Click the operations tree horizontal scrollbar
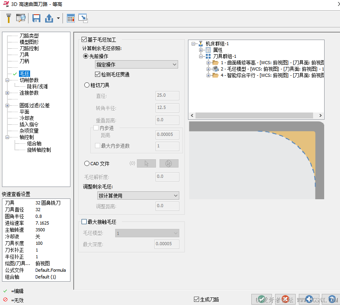The width and height of the screenshot is (340, 305). [x=254, y=115]
